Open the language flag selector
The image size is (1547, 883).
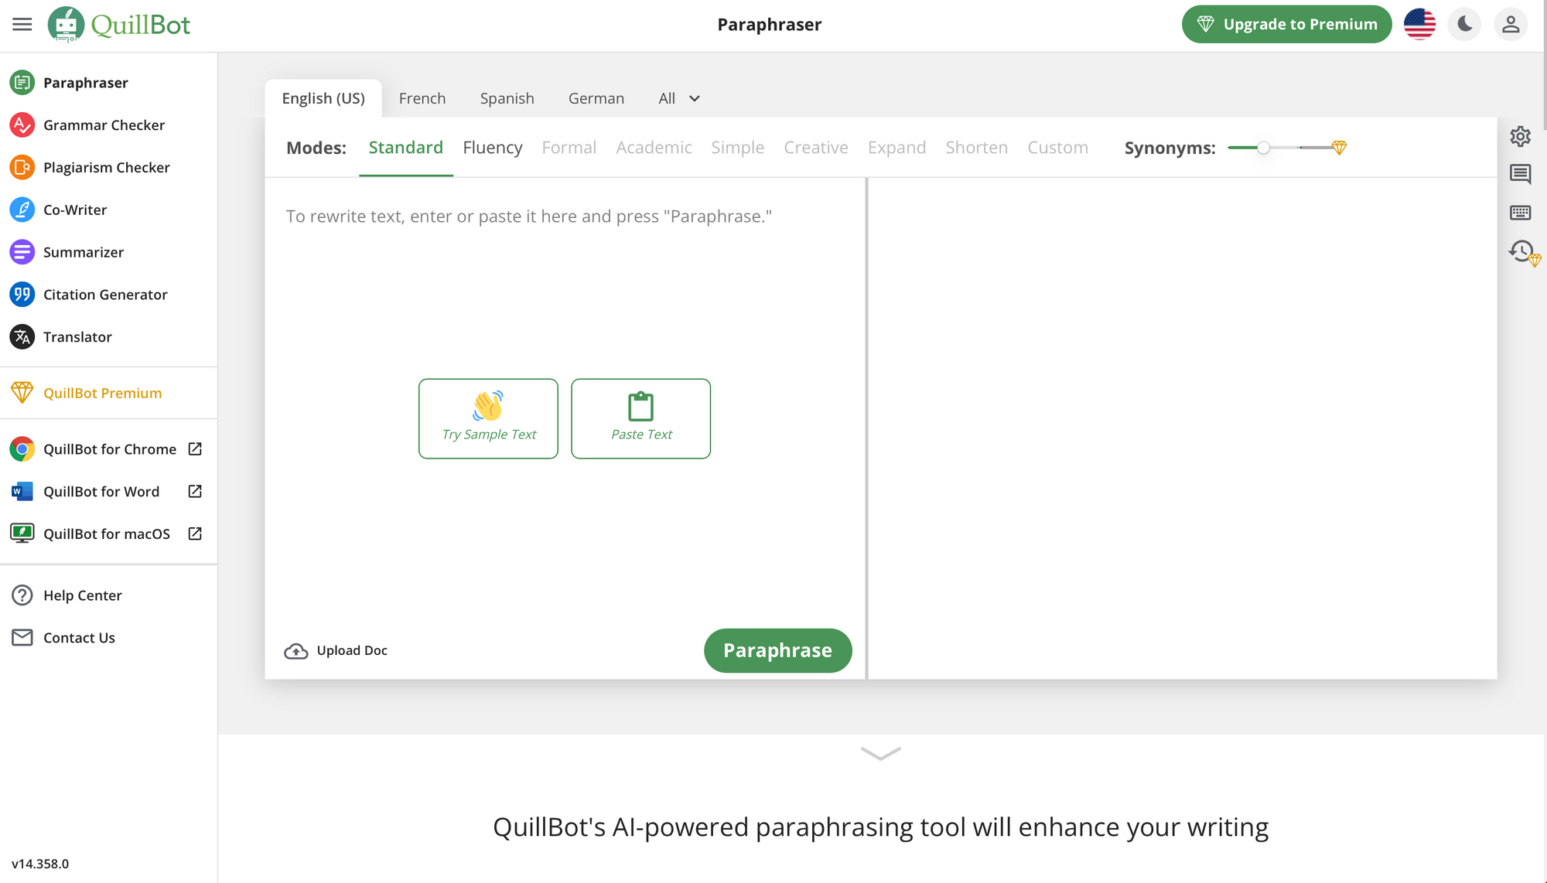point(1419,24)
